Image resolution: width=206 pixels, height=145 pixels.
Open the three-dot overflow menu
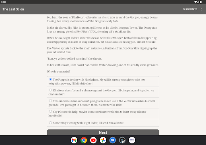pos(201,9)
